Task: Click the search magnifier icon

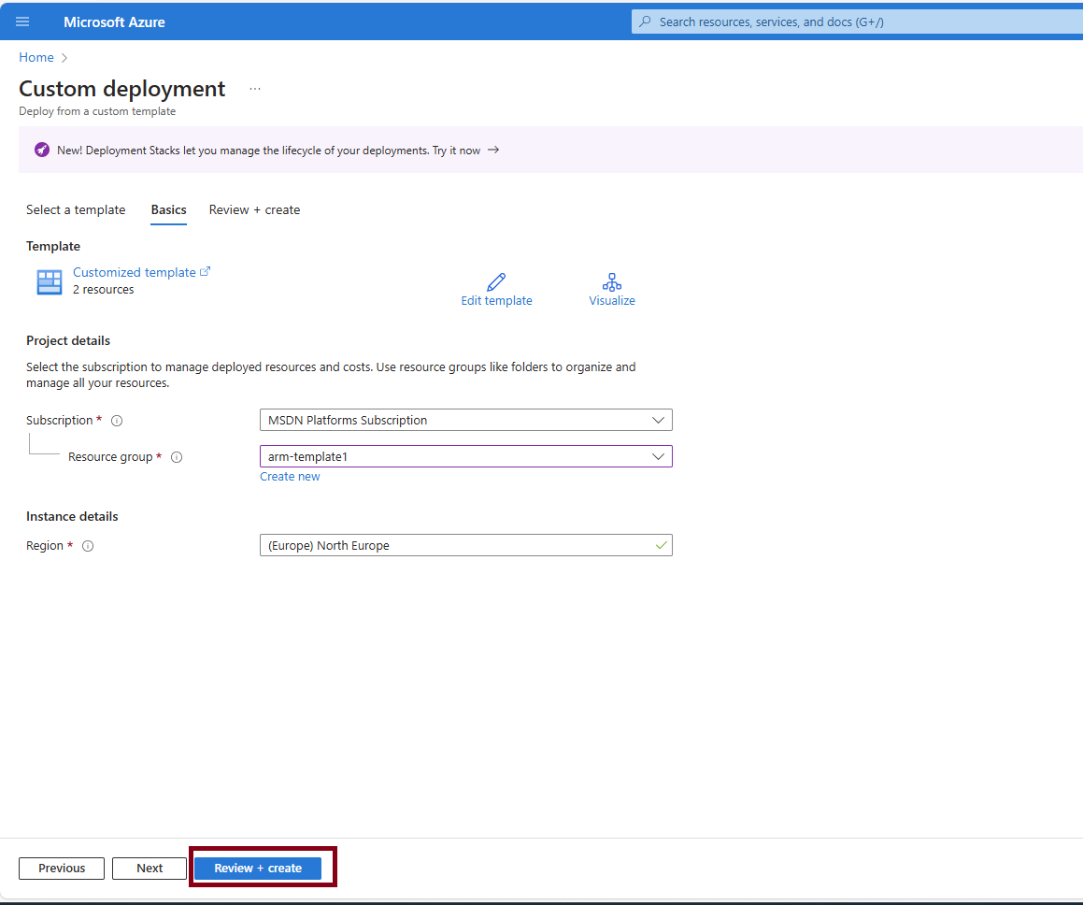Action: click(x=645, y=22)
